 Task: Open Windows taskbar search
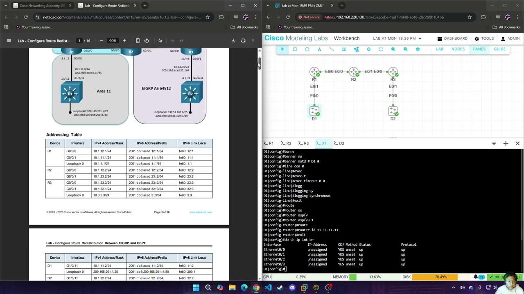(x=208, y=287)
